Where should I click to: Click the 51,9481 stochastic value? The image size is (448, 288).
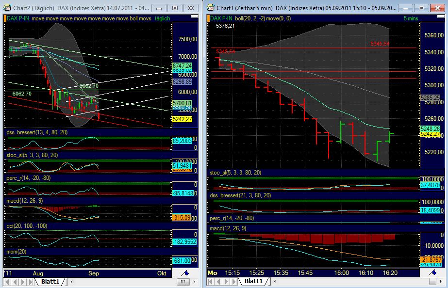click(183, 165)
